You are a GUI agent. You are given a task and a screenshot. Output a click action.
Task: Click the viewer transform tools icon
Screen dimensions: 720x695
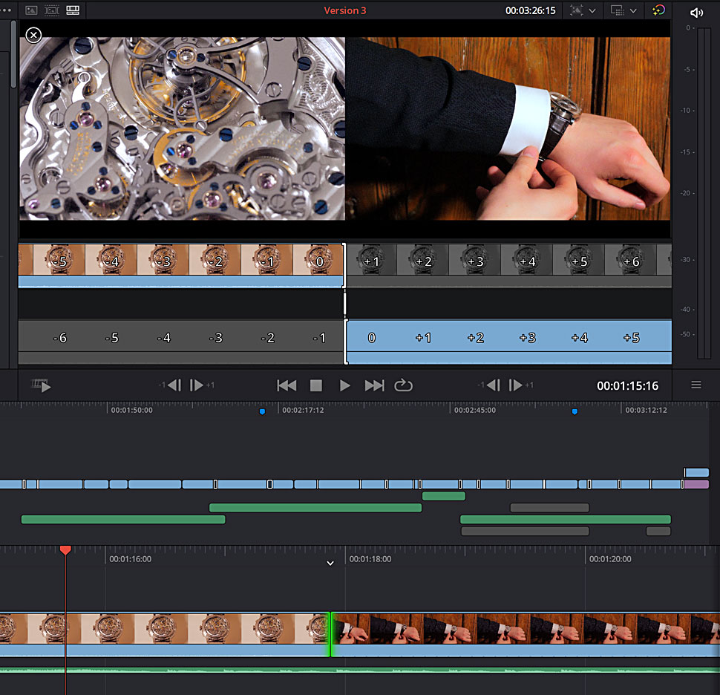pyautogui.click(x=576, y=10)
